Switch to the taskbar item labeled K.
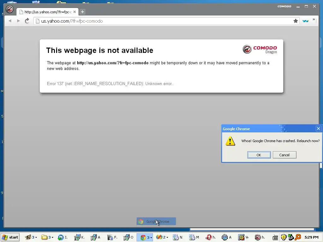This screenshot has height=242, width=323. tap(79, 237)
